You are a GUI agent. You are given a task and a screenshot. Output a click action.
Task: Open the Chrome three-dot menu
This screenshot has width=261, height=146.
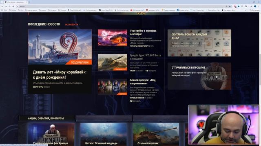259,6
